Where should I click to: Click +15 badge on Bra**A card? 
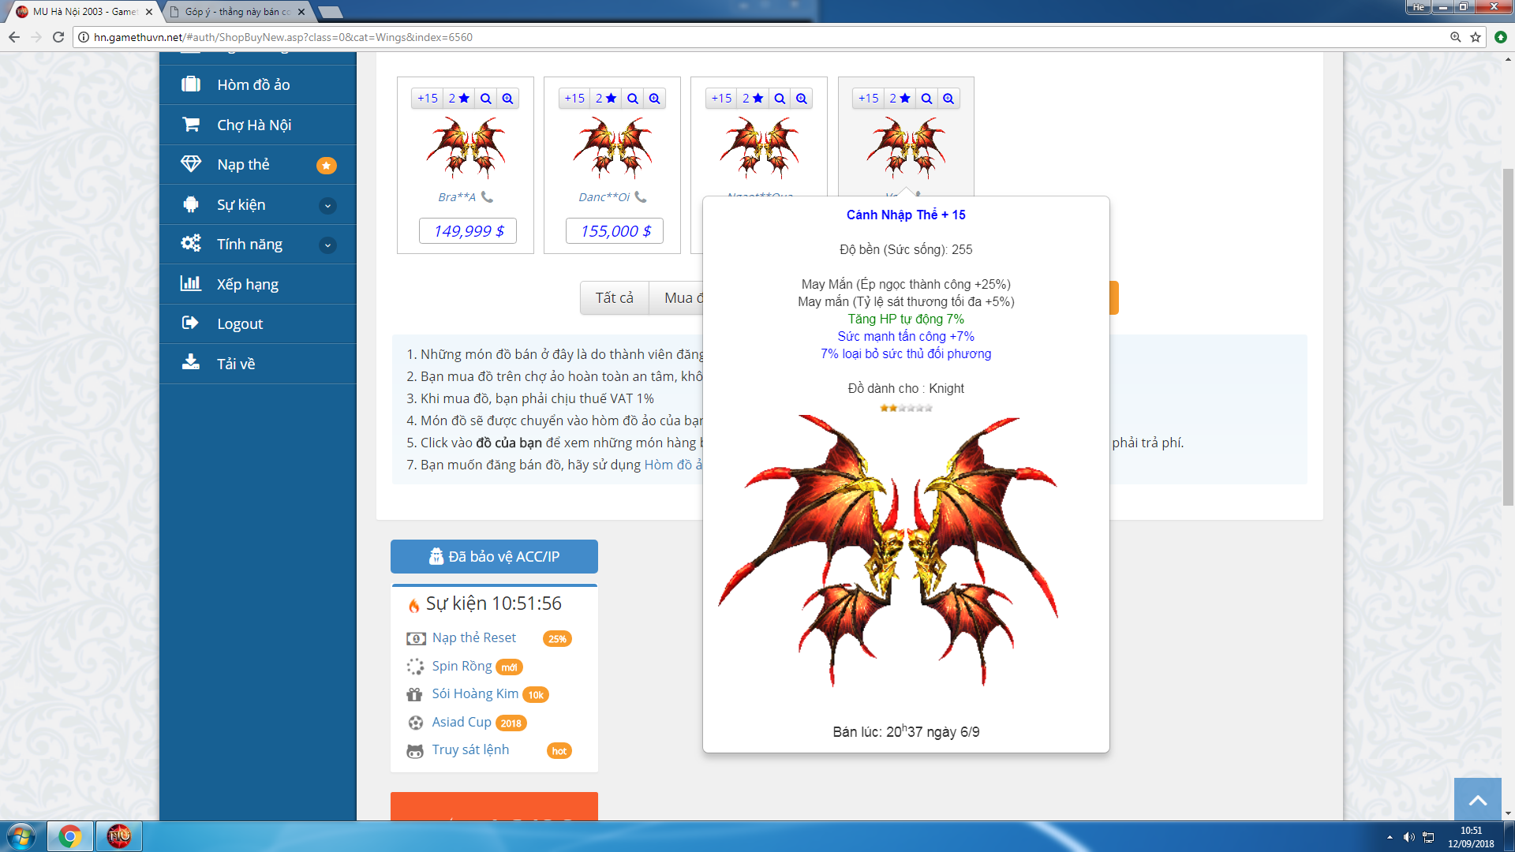pos(428,99)
